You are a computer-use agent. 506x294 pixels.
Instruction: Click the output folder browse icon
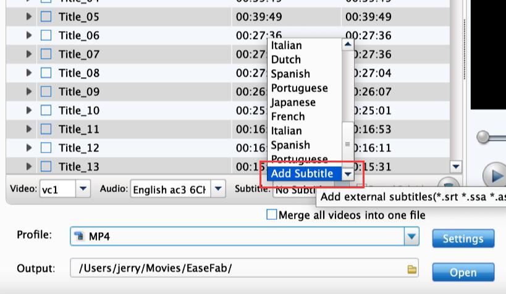411,269
